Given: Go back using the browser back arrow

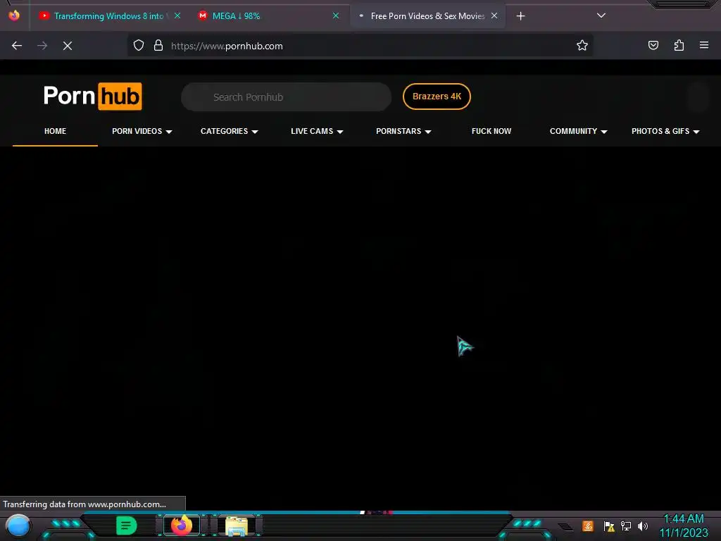Looking at the screenshot, I should (17, 46).
